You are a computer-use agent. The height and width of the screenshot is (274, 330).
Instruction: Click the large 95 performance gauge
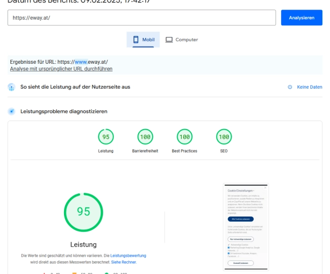click(x=83, y=212)
